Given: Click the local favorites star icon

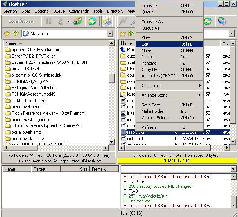Looking at the screenshot, I should (x=7, y=34).
